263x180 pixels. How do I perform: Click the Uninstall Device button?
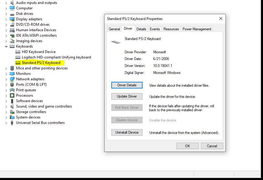point(127,132)
